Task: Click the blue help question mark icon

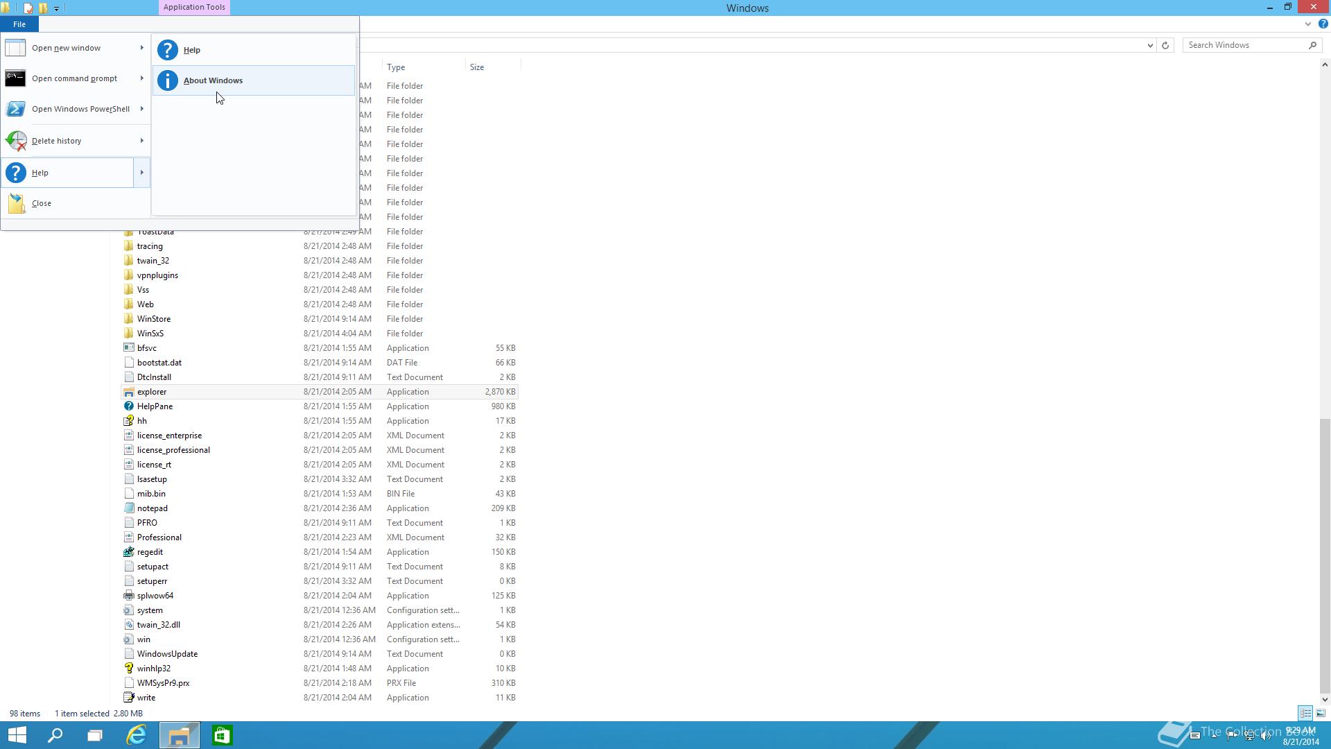Action: pyautogui.click(x=1323, y=24)
